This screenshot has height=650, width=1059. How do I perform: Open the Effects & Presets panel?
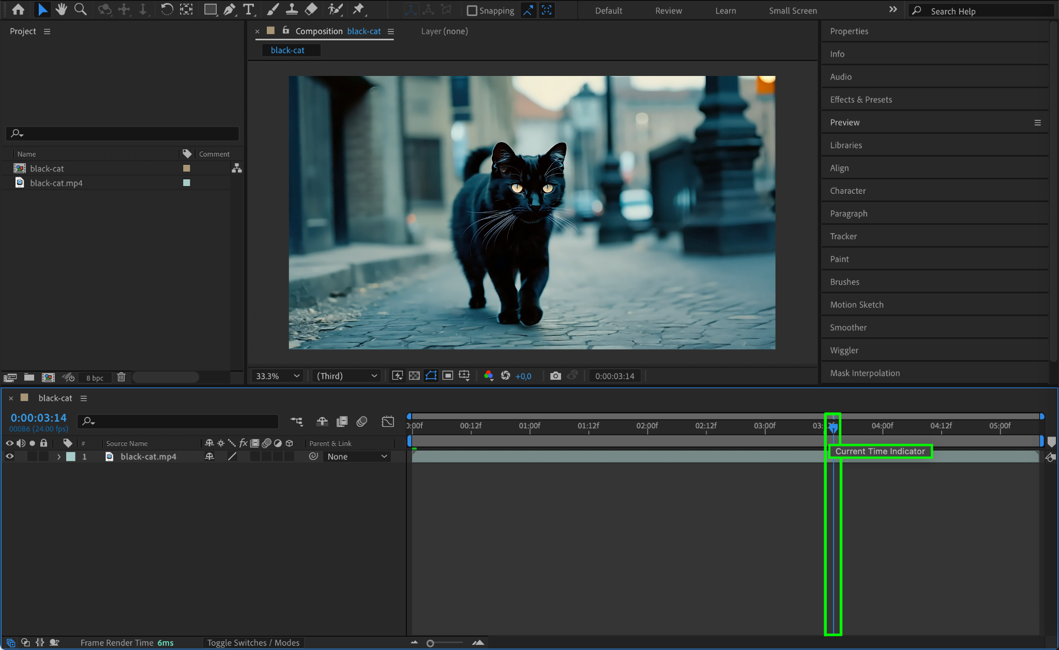(860, 99)
